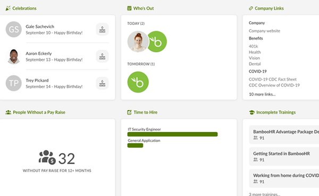This screenshot has width=319, height=196.
Task: Open the People Without a Pay Raise heading
Action: pos(39,112)
